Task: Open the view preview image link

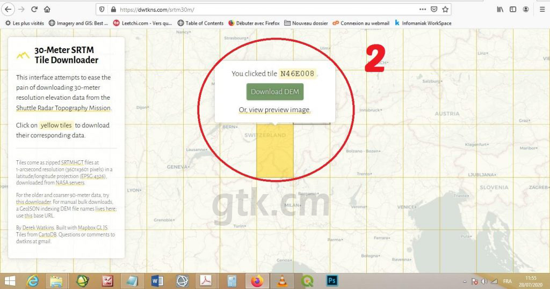Action: (x=274, y=110)
